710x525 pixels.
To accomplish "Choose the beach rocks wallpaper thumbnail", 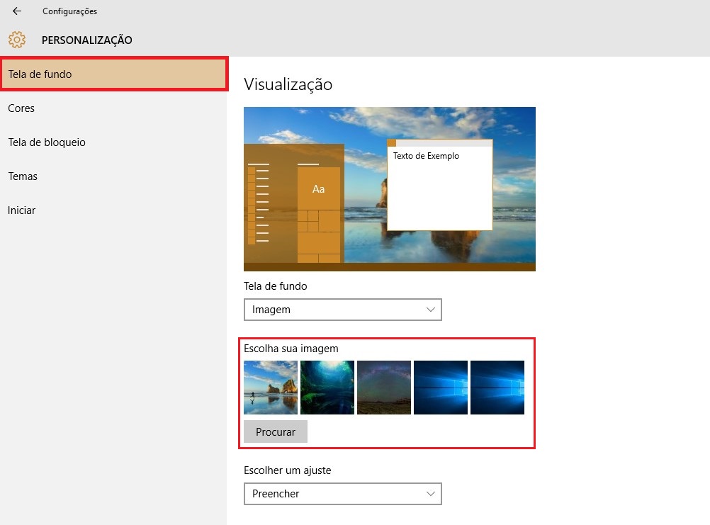I will (271, 388).
